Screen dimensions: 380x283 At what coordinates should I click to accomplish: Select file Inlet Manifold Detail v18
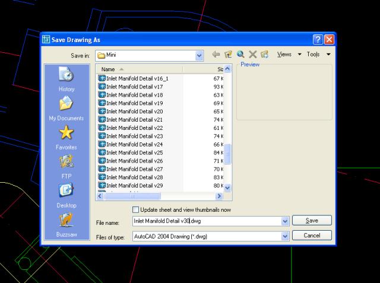tap(135, 95)
